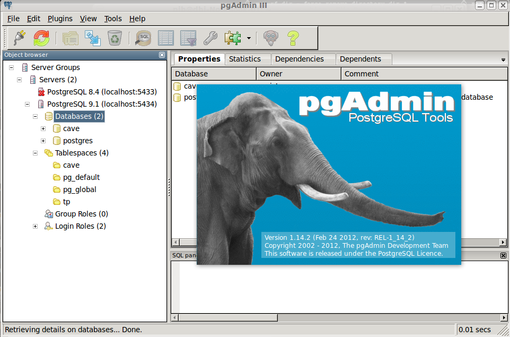Viewport: 510px width, 337px height.
Task: Select the postgres database in the tree
Action: [x=76, y=141]
